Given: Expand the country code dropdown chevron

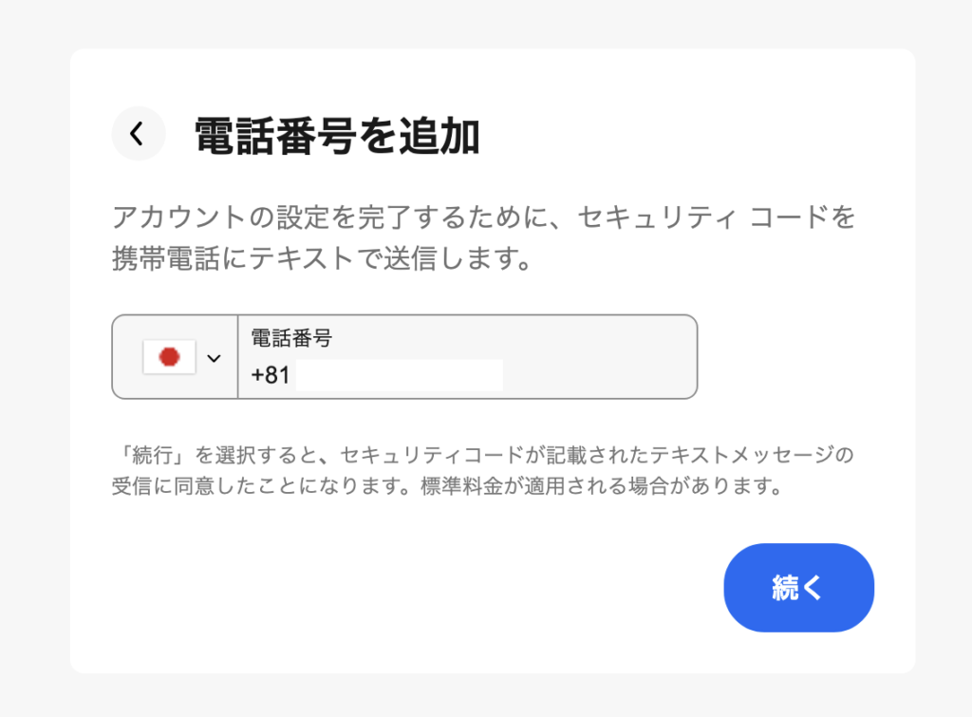Looking at the screenshot, I should coord(215,358).
